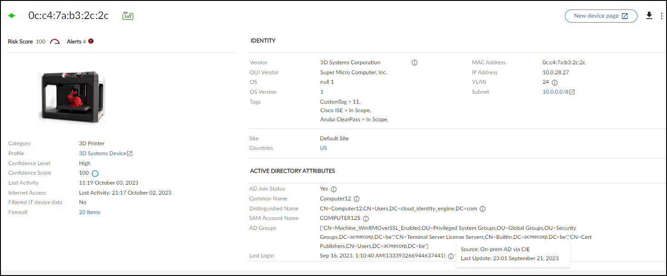This screenshot has width=667, height=276.
Task: Click the Confidence Score circle indicator
Action: tap(95, 173)
